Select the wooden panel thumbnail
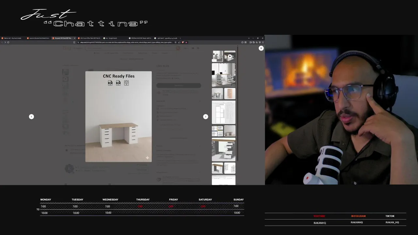418x235 pixels. pos(230,94)
